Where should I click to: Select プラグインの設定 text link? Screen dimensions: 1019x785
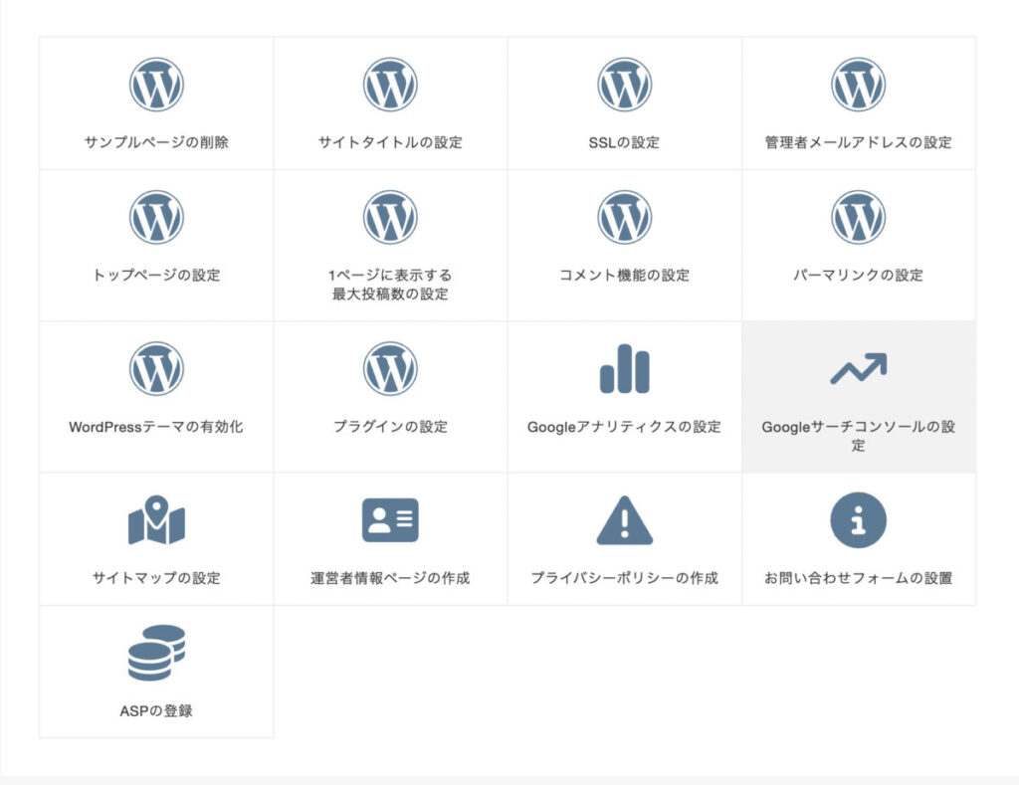[390, 426]
